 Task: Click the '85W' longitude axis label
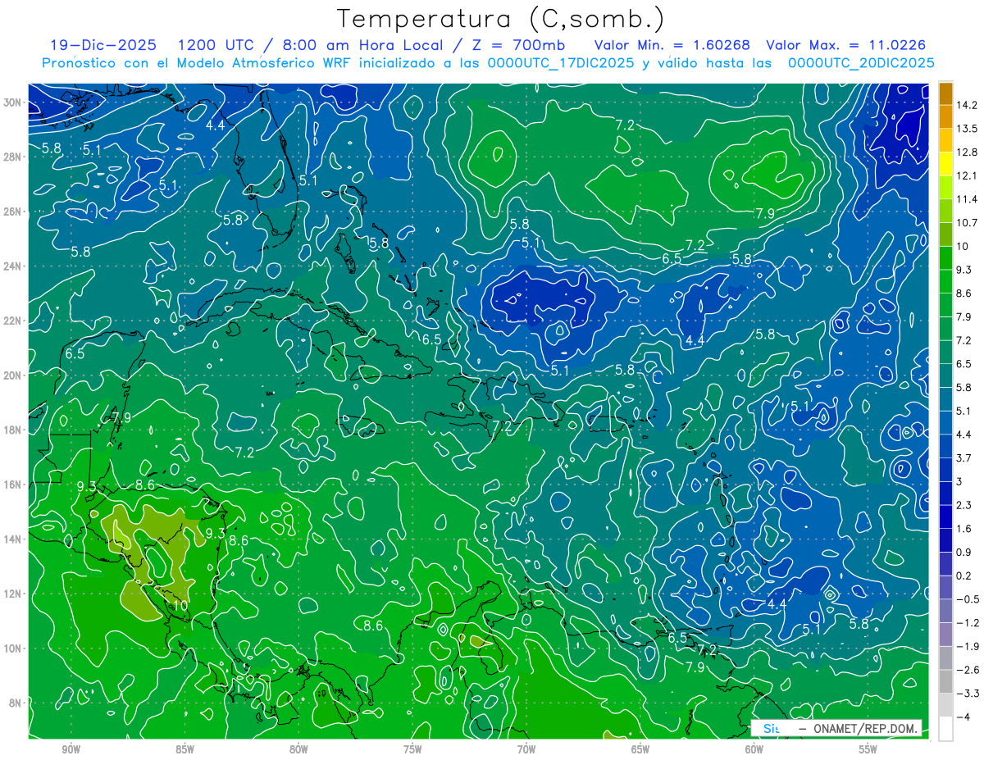[x=184, y=749]
